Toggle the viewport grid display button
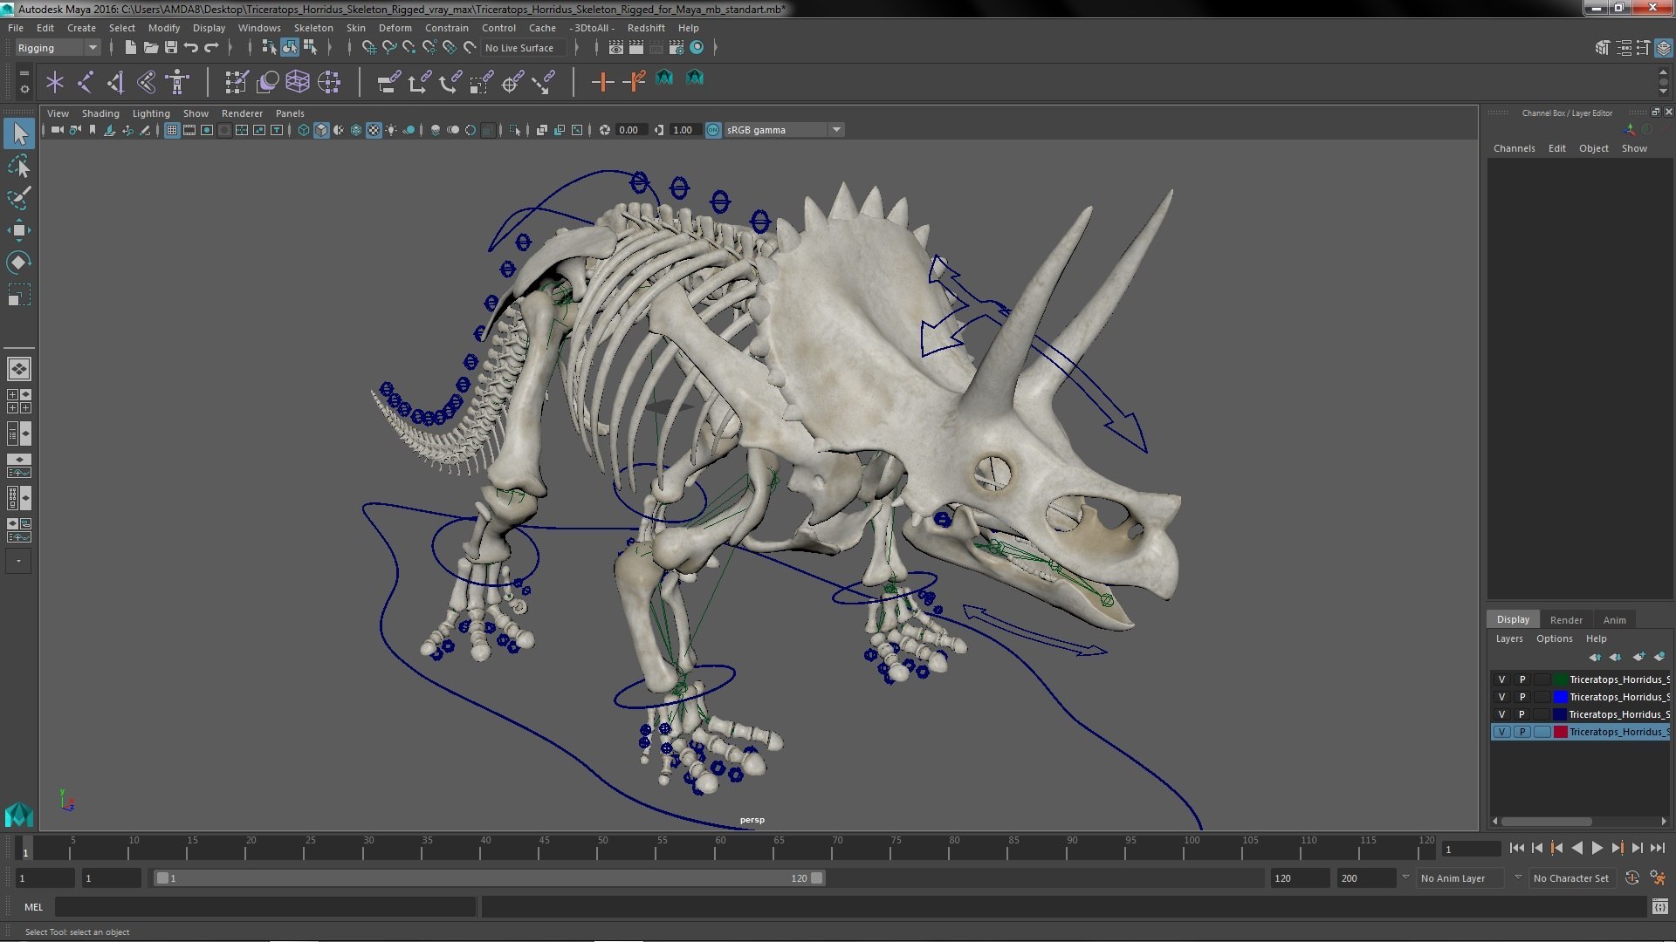Screen dimensions: 1676x942 click(x=172, y=130)
